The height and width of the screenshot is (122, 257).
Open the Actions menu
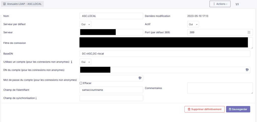click(220, 4)
